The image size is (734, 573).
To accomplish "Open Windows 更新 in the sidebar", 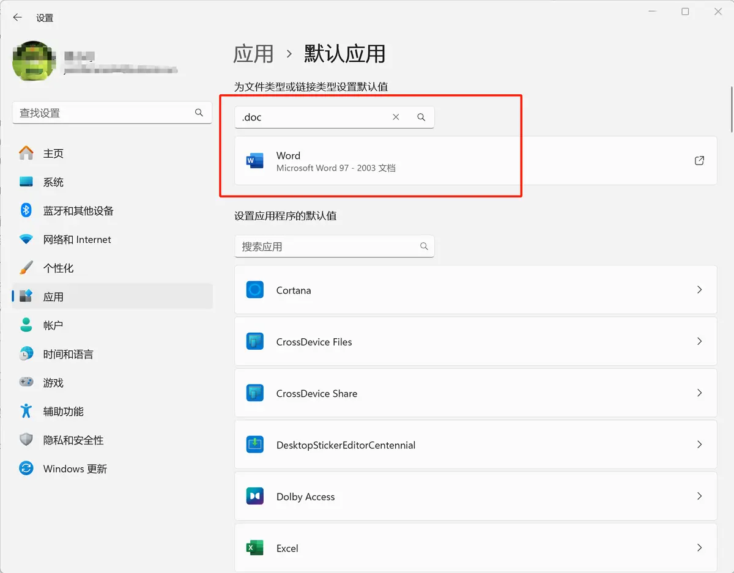I will (x=113, y=469).
